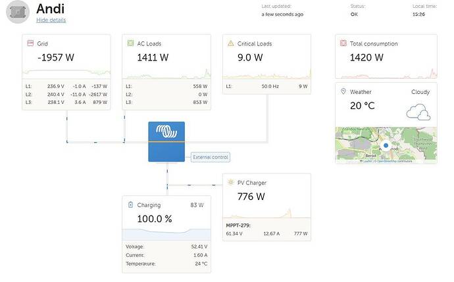Click the Total consumption graph
Image resolution: width=454 pixels, height=282 pixels.
(x=386, y=74)
